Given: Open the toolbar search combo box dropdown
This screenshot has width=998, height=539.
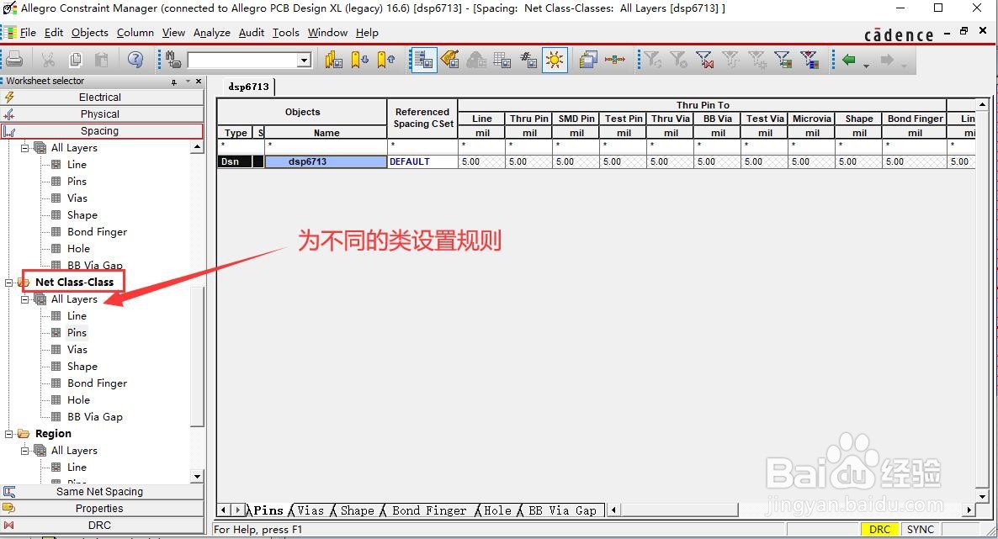Looking at the screenshot, I should click(x=305, y=61).
